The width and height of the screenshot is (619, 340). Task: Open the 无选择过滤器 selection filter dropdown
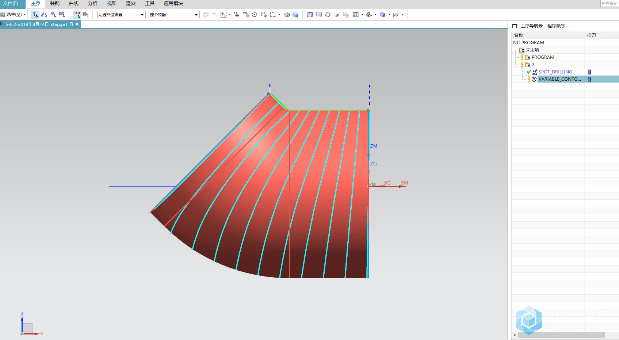click(121, 15)
